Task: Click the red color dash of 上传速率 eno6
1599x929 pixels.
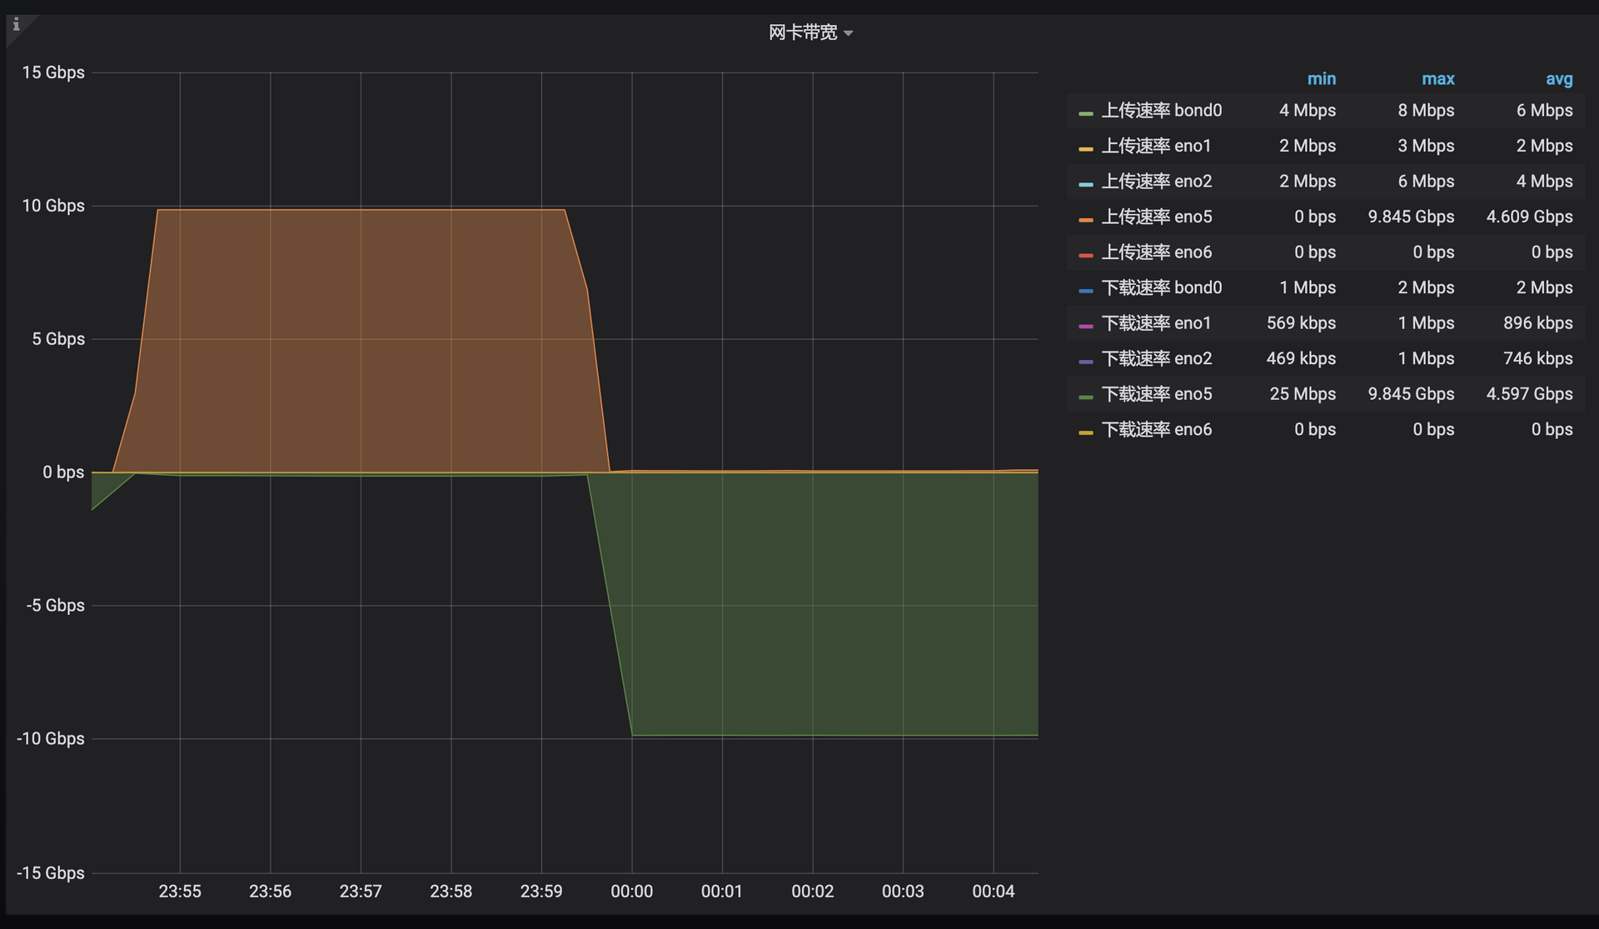Action: click(x=1085, y=254)
